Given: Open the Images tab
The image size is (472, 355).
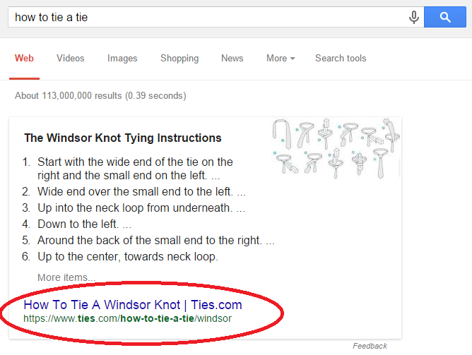Looking at the screenshot, I should pos(122,58).
